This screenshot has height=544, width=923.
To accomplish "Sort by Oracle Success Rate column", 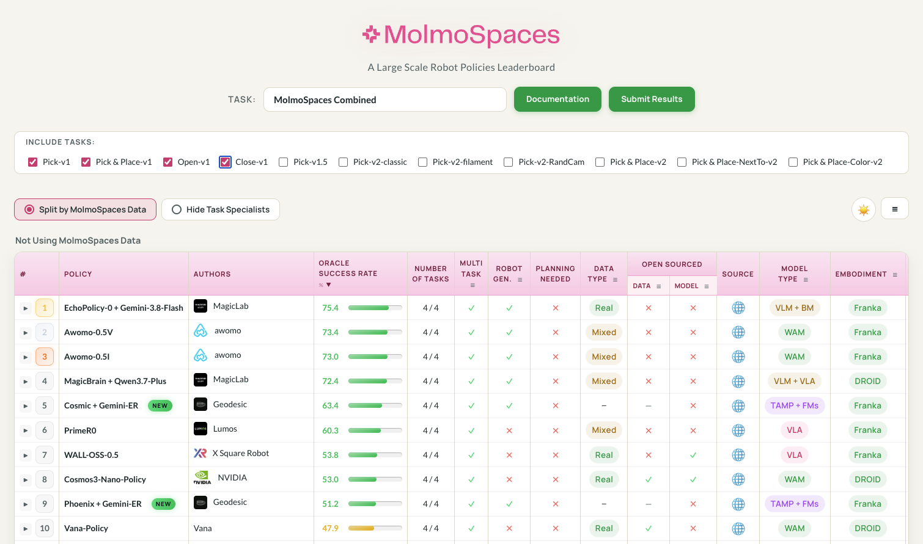I will [x=360, y=274].
